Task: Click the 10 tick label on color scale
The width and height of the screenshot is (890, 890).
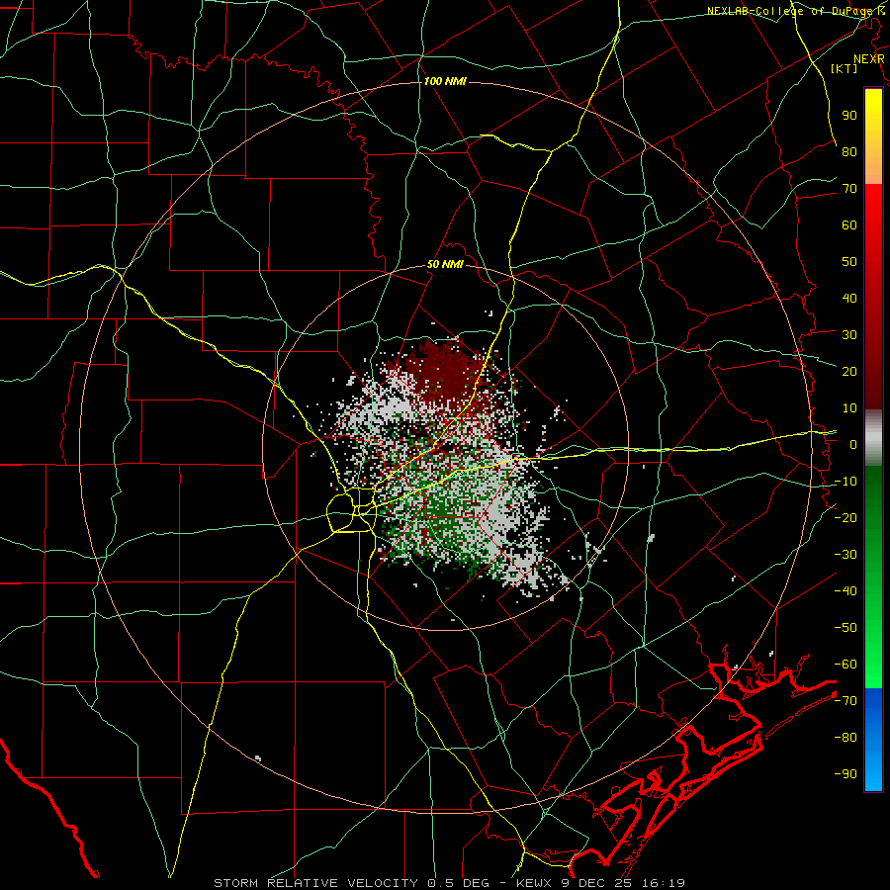Action: (x=849, y=408)
